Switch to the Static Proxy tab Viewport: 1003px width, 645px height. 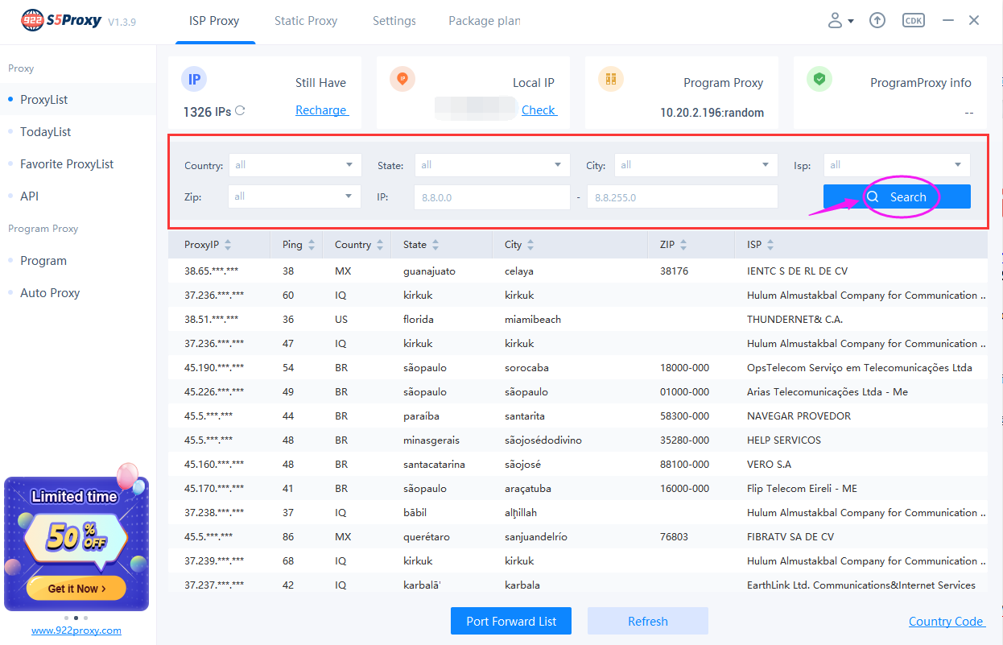pyautogui.click(x=305, y=21)
